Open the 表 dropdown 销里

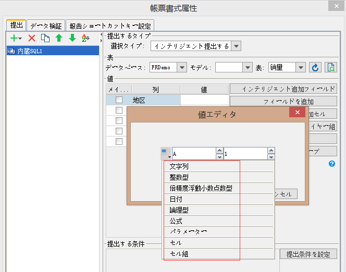point(301,67)
